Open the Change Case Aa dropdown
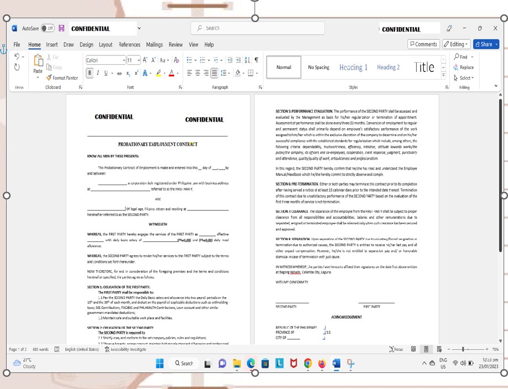This screenshot has height=389, width=508. point(164,60)
